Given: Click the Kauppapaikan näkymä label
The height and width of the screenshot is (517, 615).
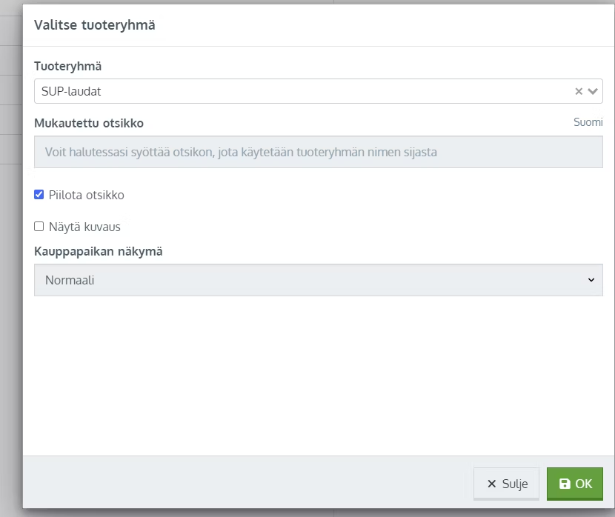Looking at the screenshot, I should (x=98, y=251).
